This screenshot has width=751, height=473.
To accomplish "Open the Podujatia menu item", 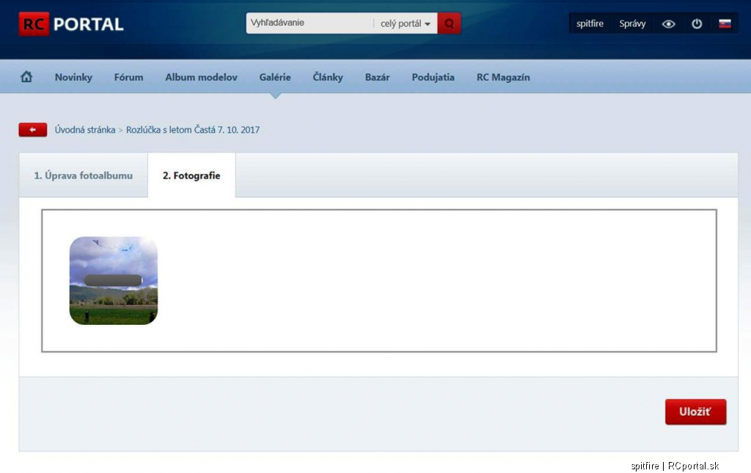I will (x=433, y=77).
